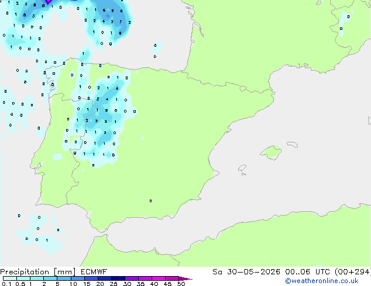
Task: Pick the 10–15 mm blue legend swatch
Action: click(x=77, y=278)
